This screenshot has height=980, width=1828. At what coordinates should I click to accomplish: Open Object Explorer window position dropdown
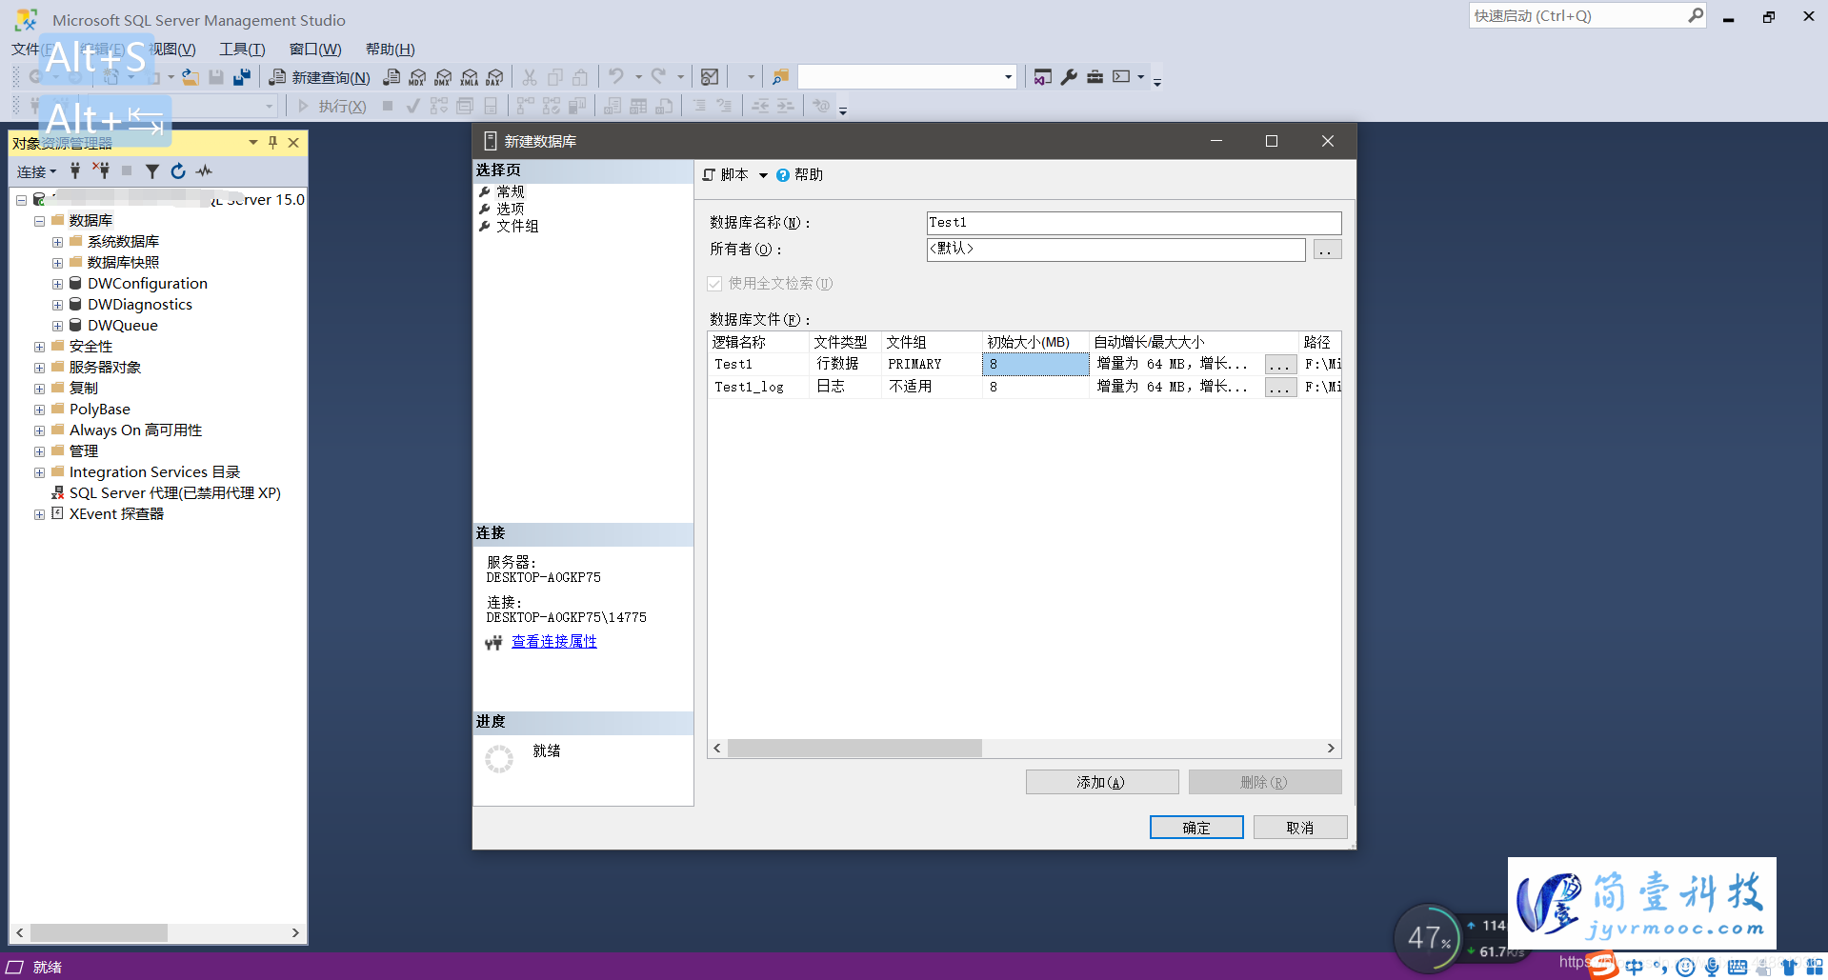(253, 143)
